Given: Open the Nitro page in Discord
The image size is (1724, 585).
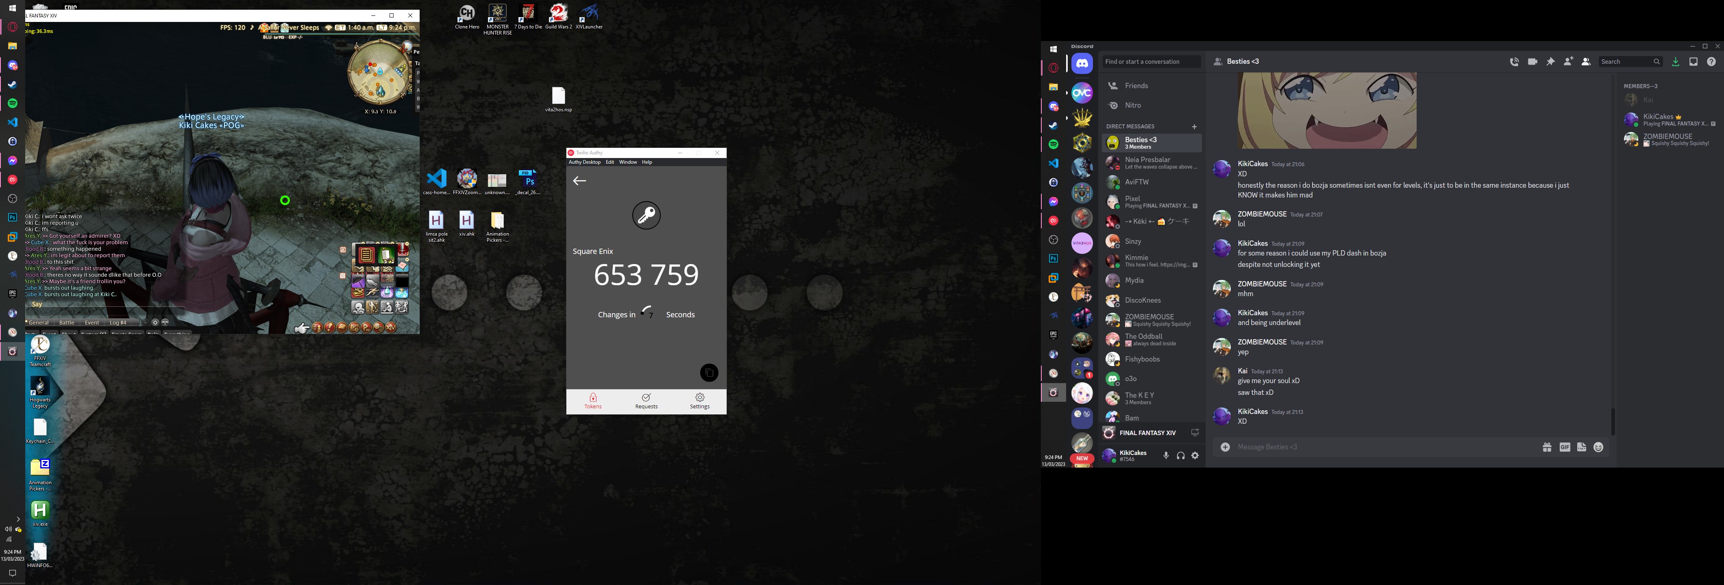Looking at the screenshot, I should [x=1151, y=105].
